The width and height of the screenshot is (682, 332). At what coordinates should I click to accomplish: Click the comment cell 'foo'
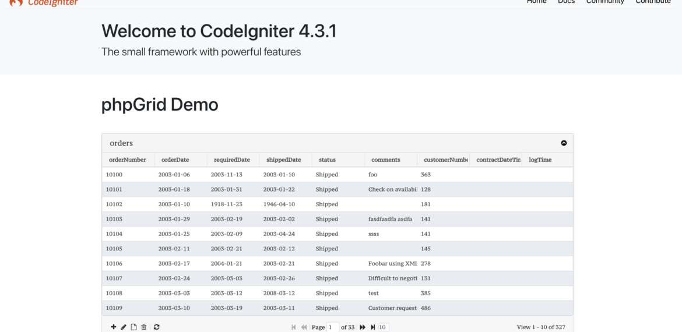[372, 175]
